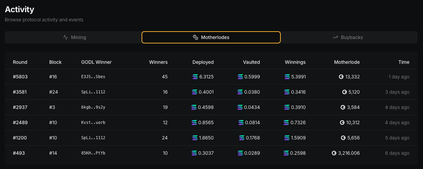Click the Motherlode column header
This screenshot has height=169, width=423.
[347, 62]
